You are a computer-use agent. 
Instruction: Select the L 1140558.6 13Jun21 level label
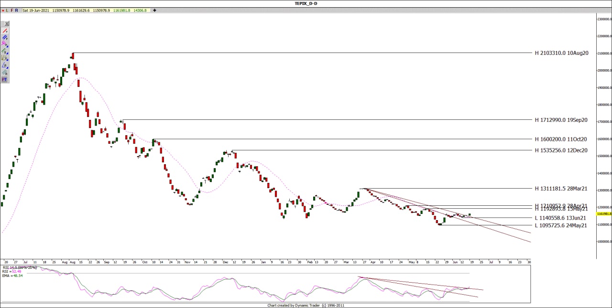(x=560, y=218)
